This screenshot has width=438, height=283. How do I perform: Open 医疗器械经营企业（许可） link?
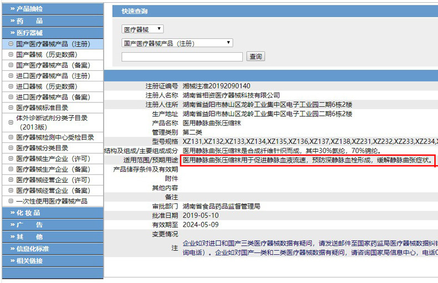click(53, 179)
